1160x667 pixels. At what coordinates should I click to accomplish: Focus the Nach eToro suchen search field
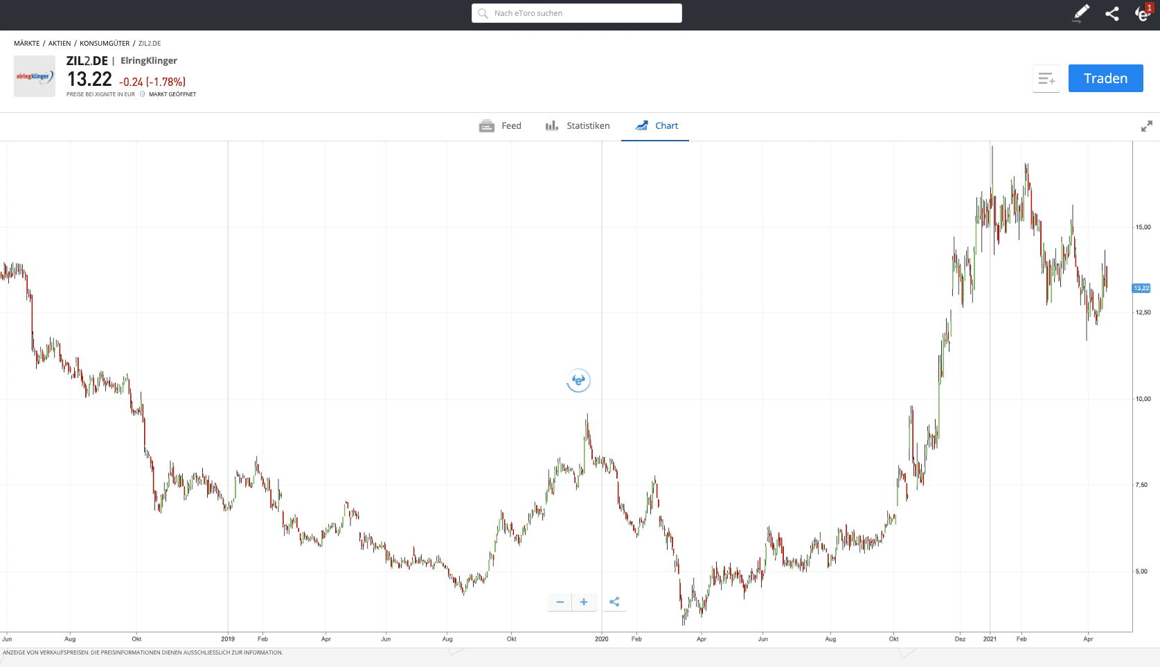pyautogui.click(x=577, y=13)
